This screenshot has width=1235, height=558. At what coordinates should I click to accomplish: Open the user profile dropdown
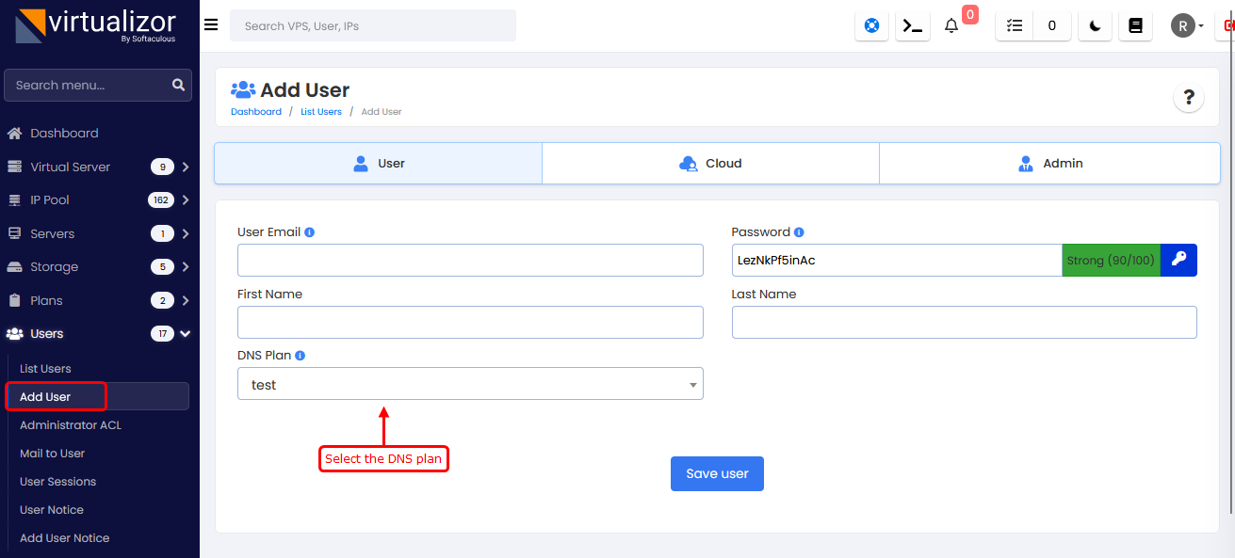(x=1187, y=26)
